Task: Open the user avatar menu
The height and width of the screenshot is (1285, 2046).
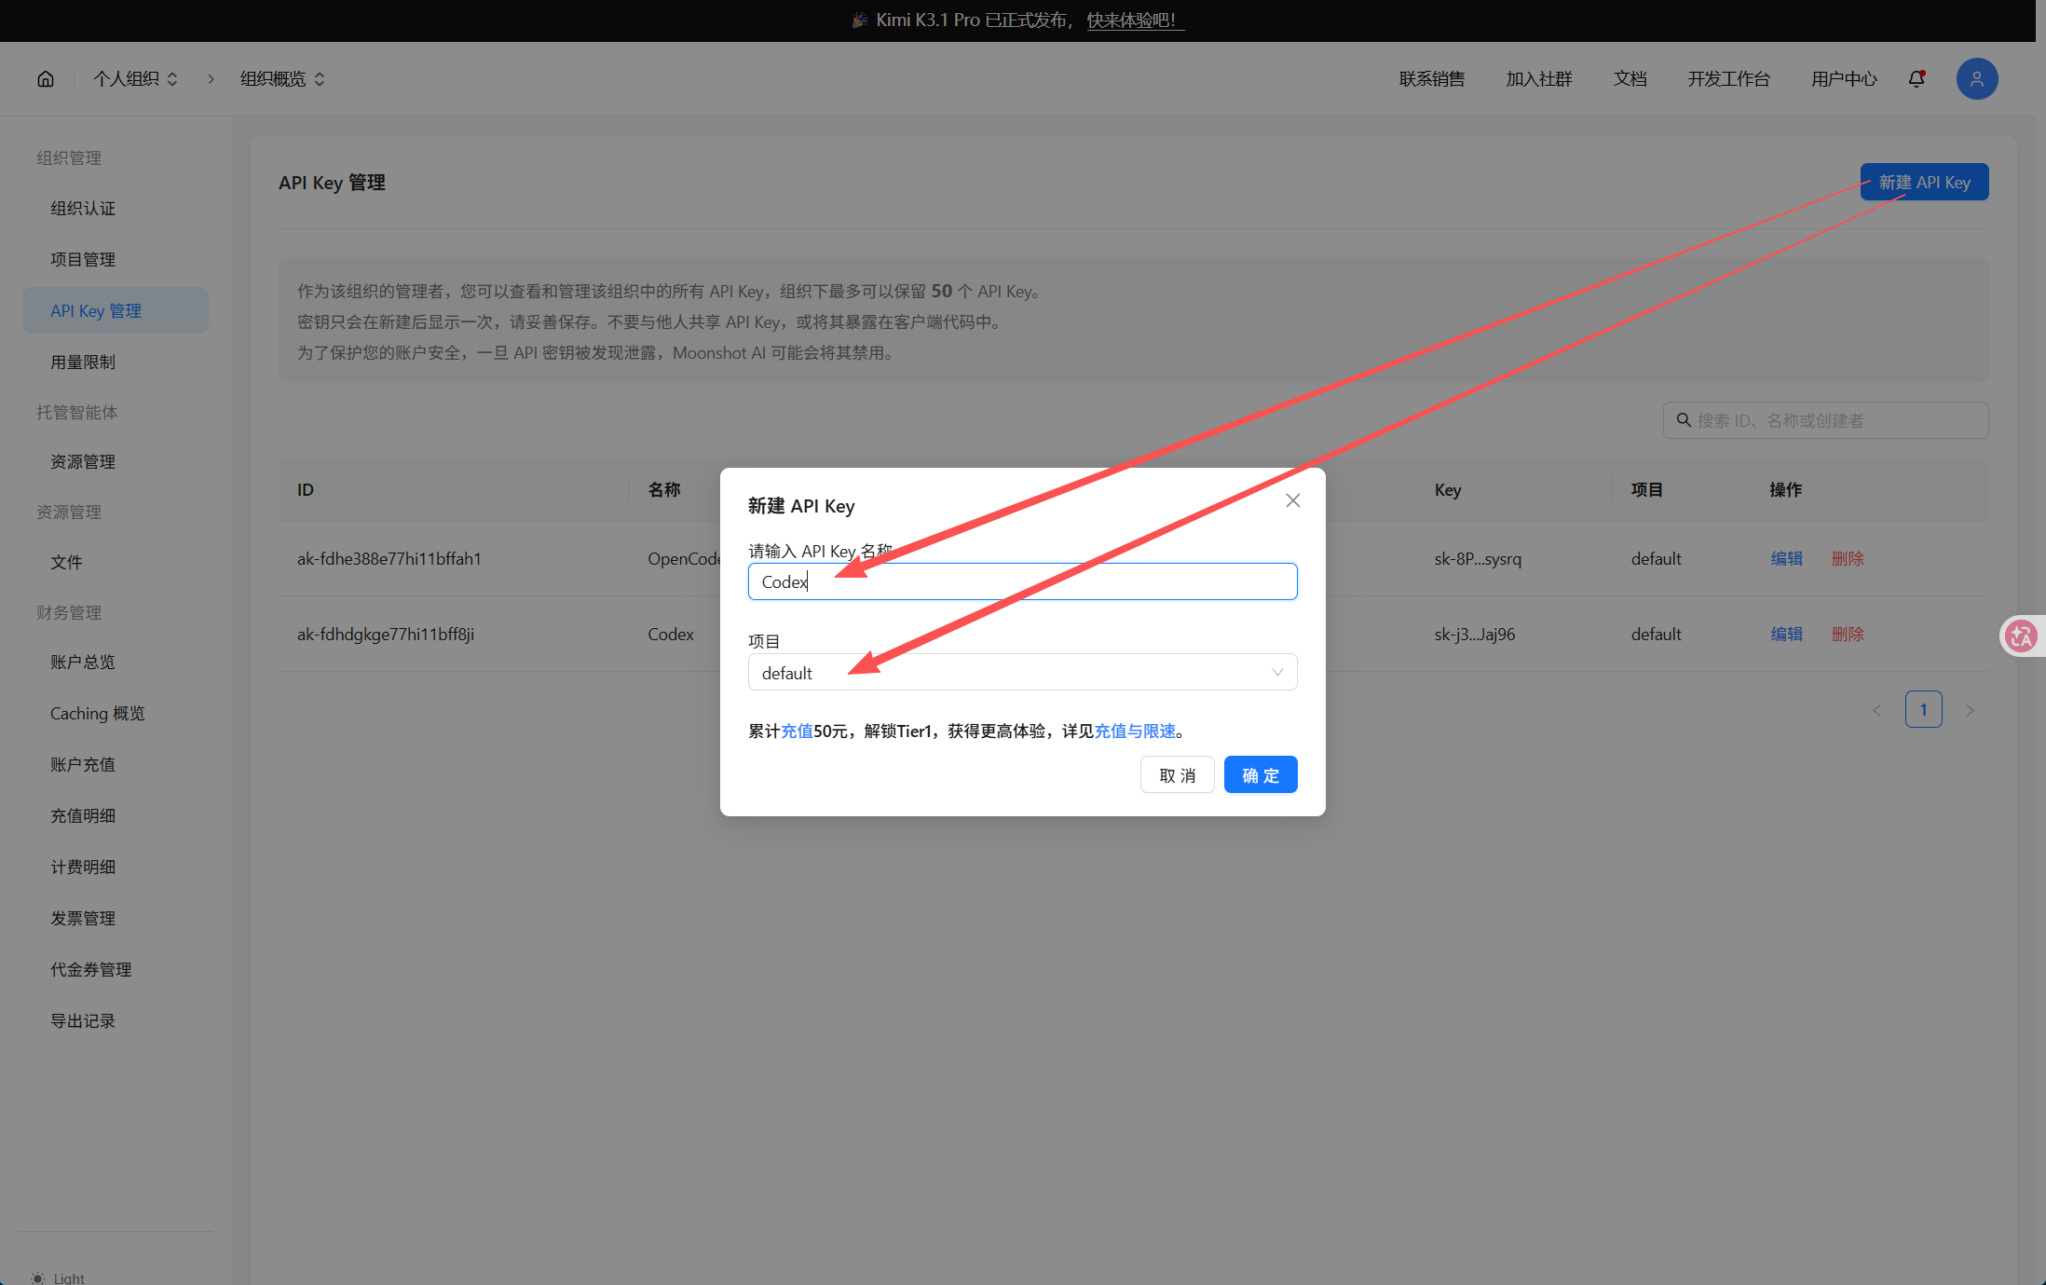Action: [1977, 79]
